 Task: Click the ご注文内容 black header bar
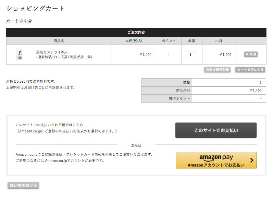pyautogui.click(x=136, y=32)
